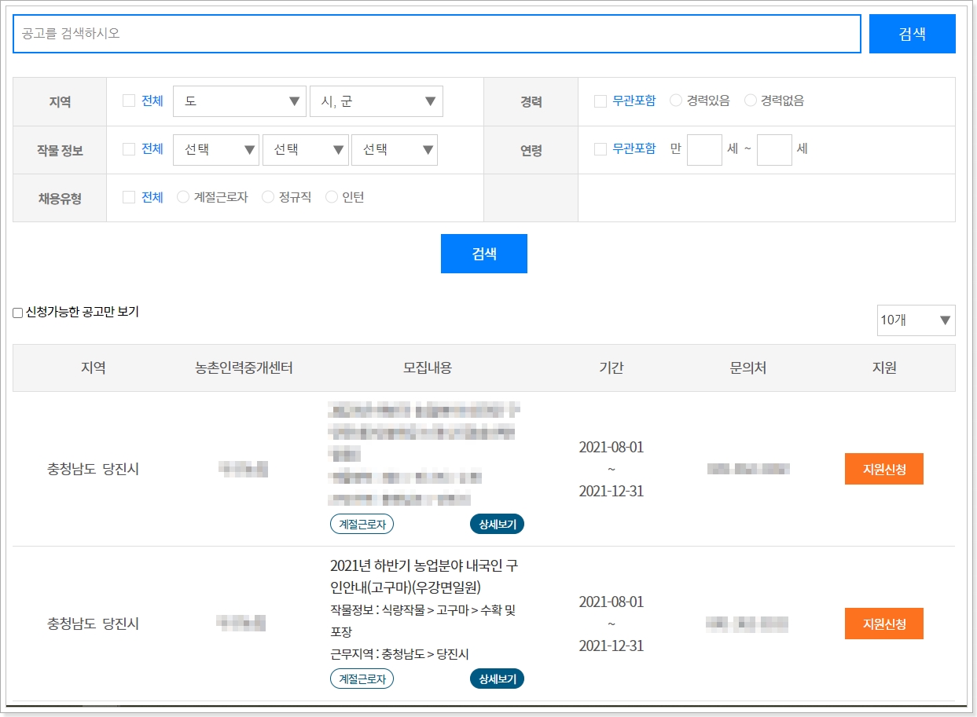Click the minimum age input field
The height and width of the screenshot is (717, 977).
point(704,149)
